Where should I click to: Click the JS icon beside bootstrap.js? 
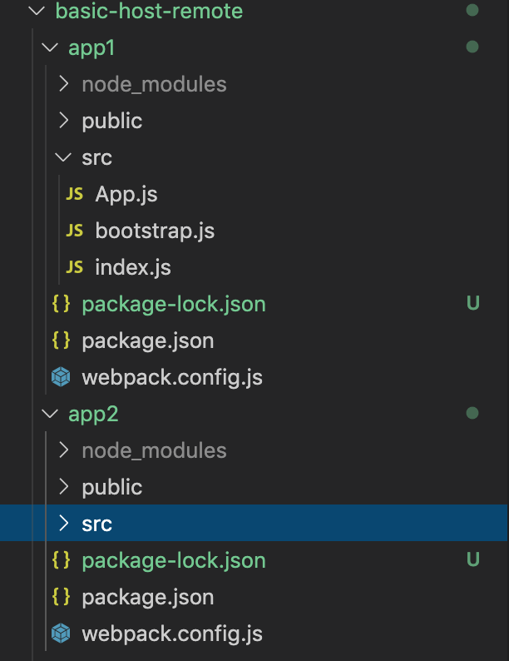point(75,231)
